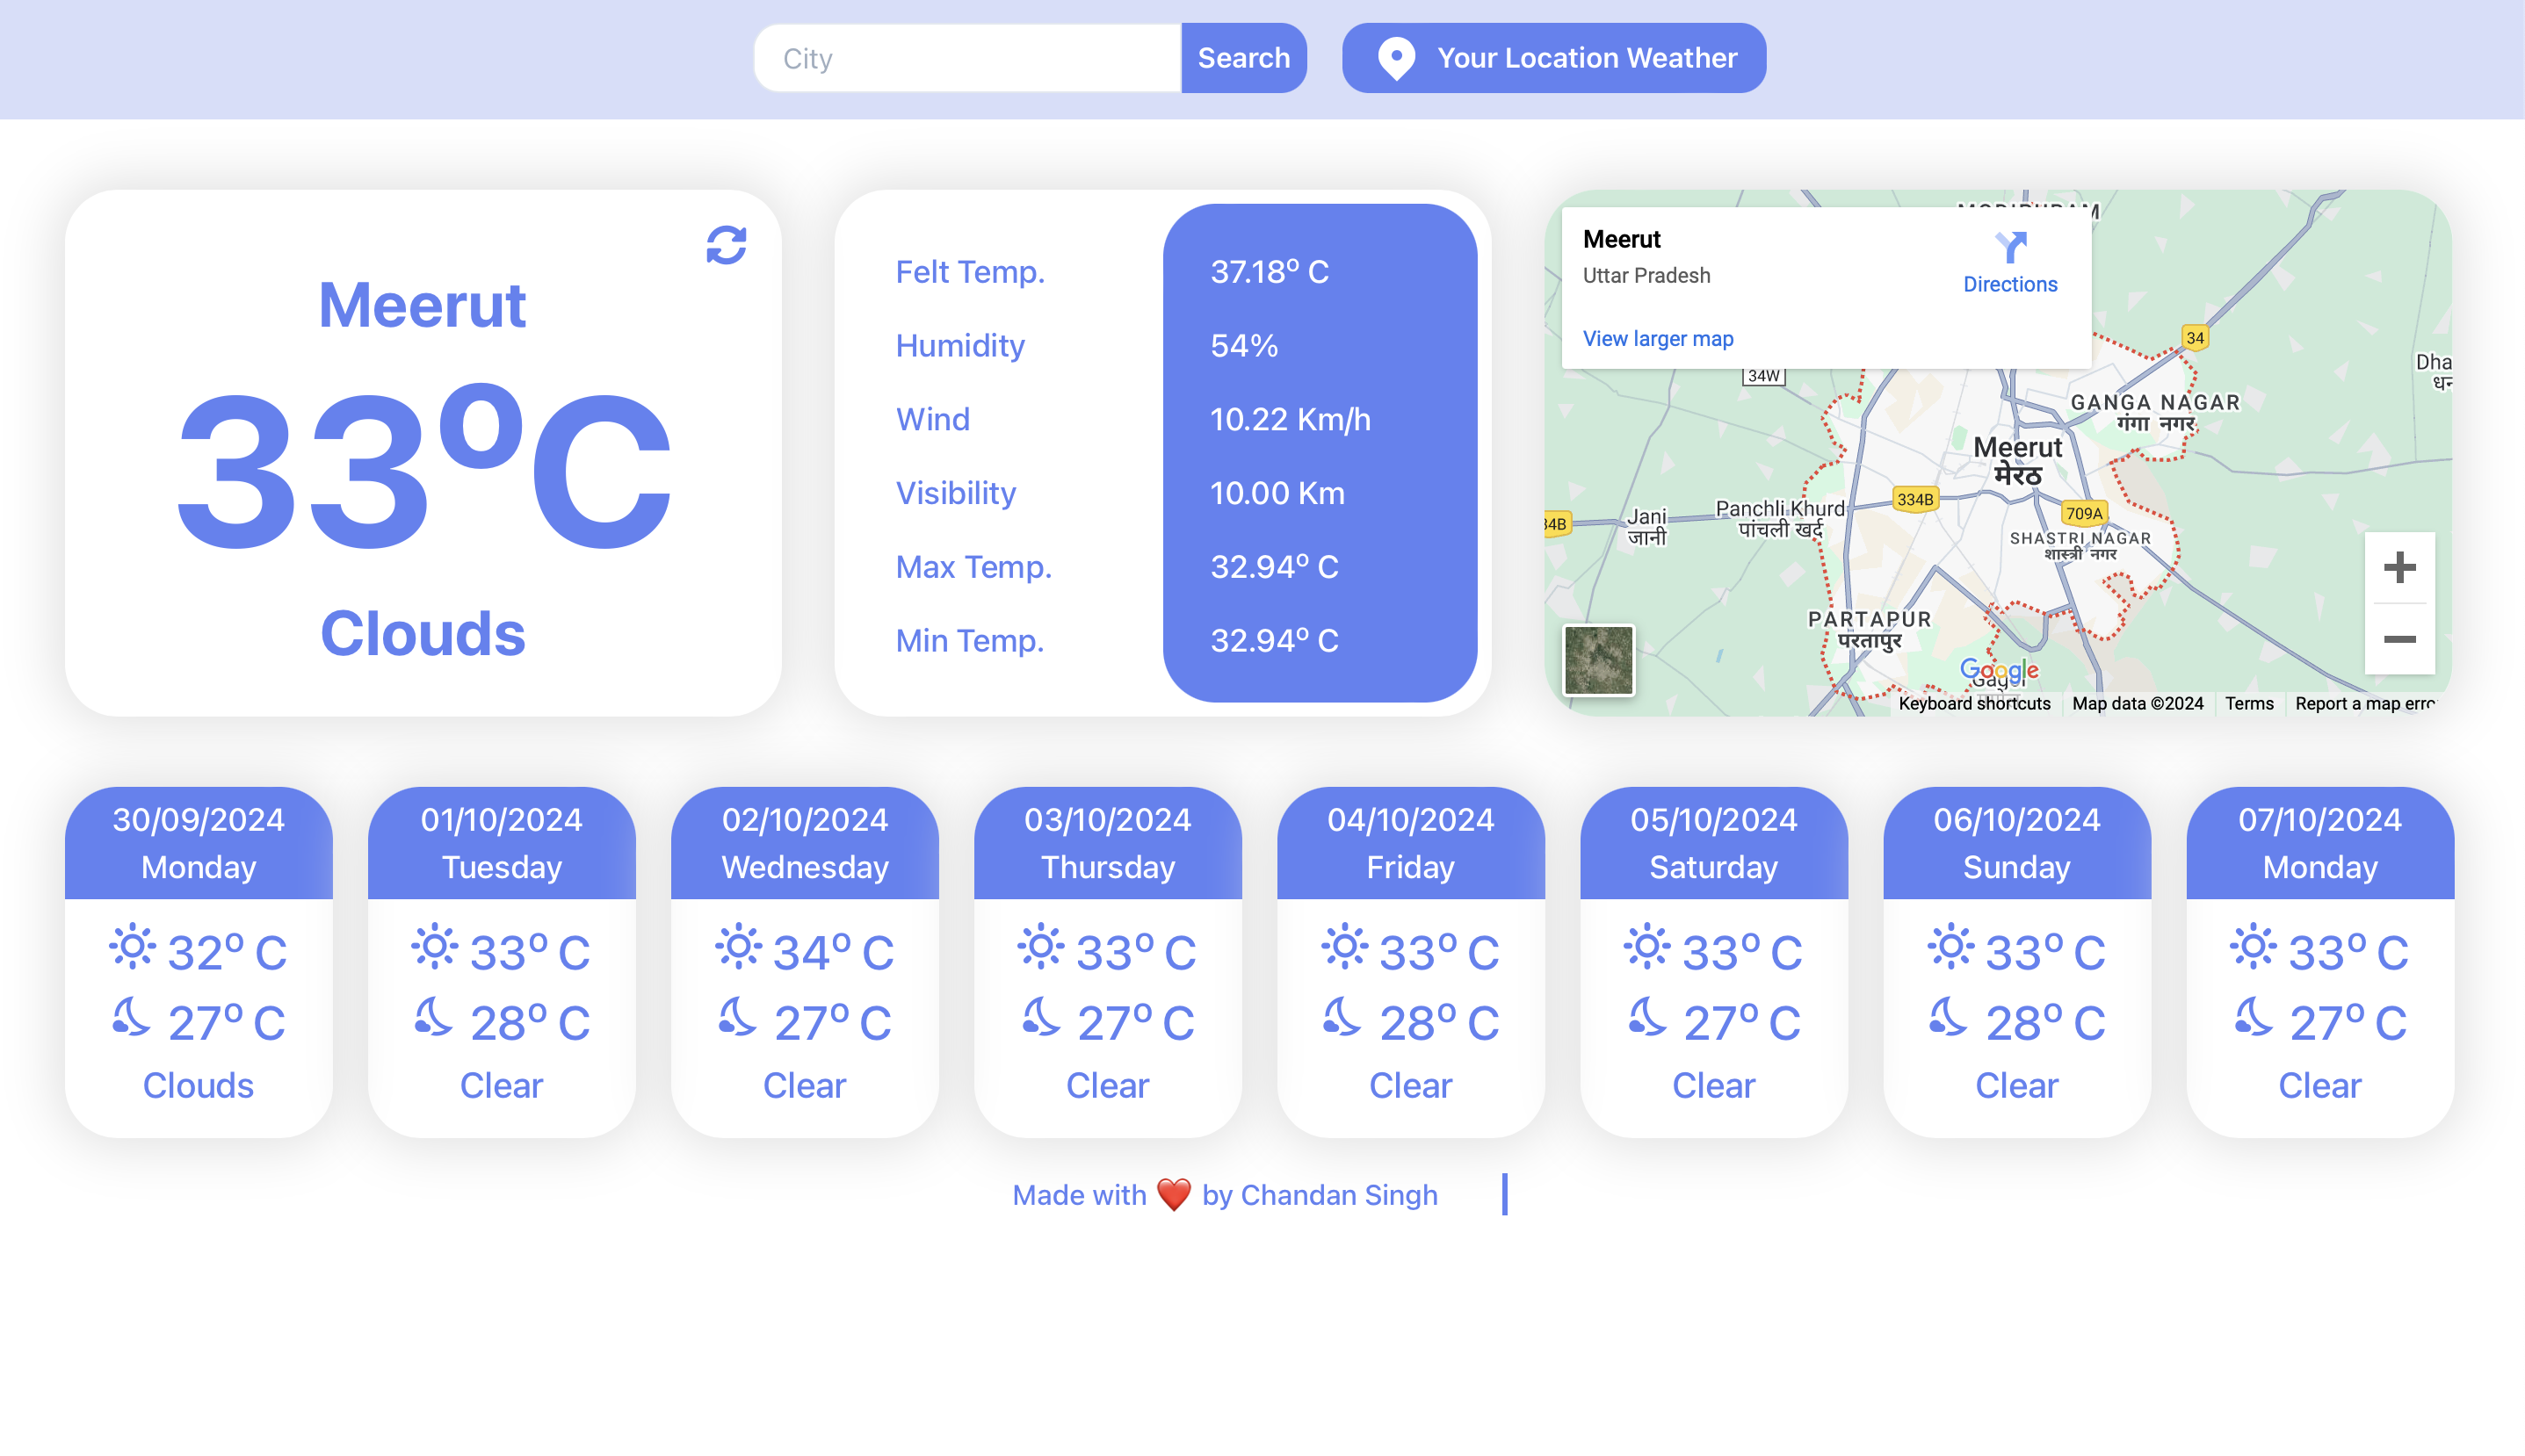Click moon icon on Thursday card
2525x1456 pixels.
coord(1039,1017)
